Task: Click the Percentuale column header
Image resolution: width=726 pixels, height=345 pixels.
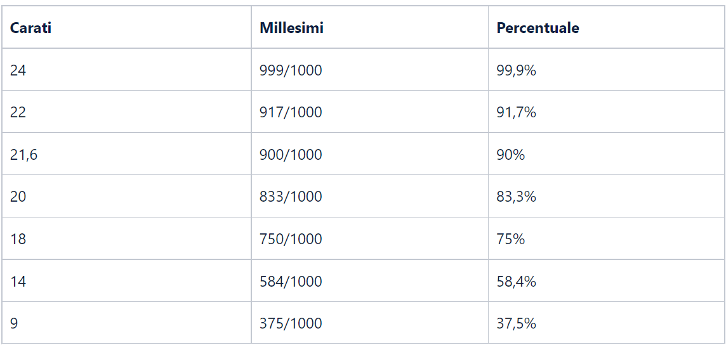Action: 538,28
